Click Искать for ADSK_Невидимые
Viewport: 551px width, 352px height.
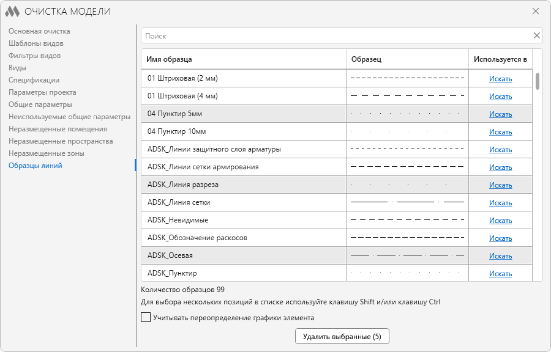500,221
